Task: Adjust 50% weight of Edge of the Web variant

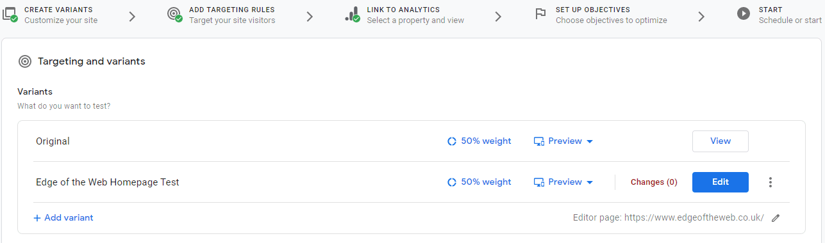Action: [x=479, y=182]
